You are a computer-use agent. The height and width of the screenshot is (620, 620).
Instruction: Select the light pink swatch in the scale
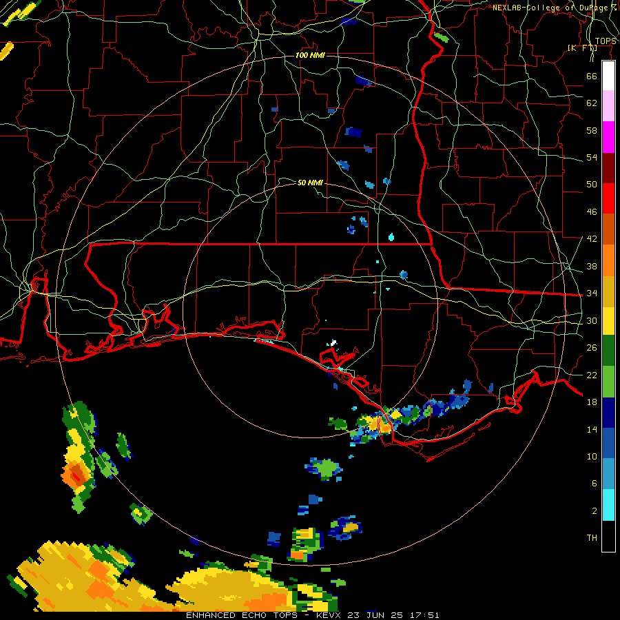tap(608, 105)
